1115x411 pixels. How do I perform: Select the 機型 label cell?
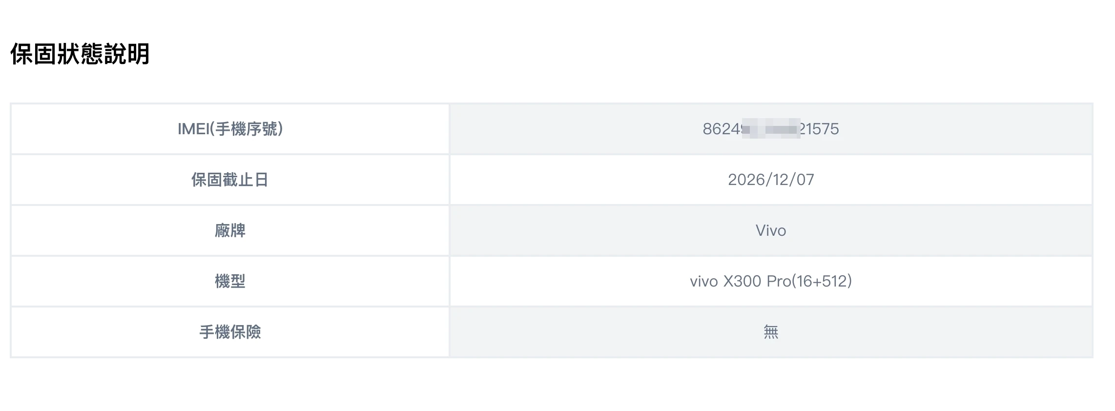click(x=230, y=281)
